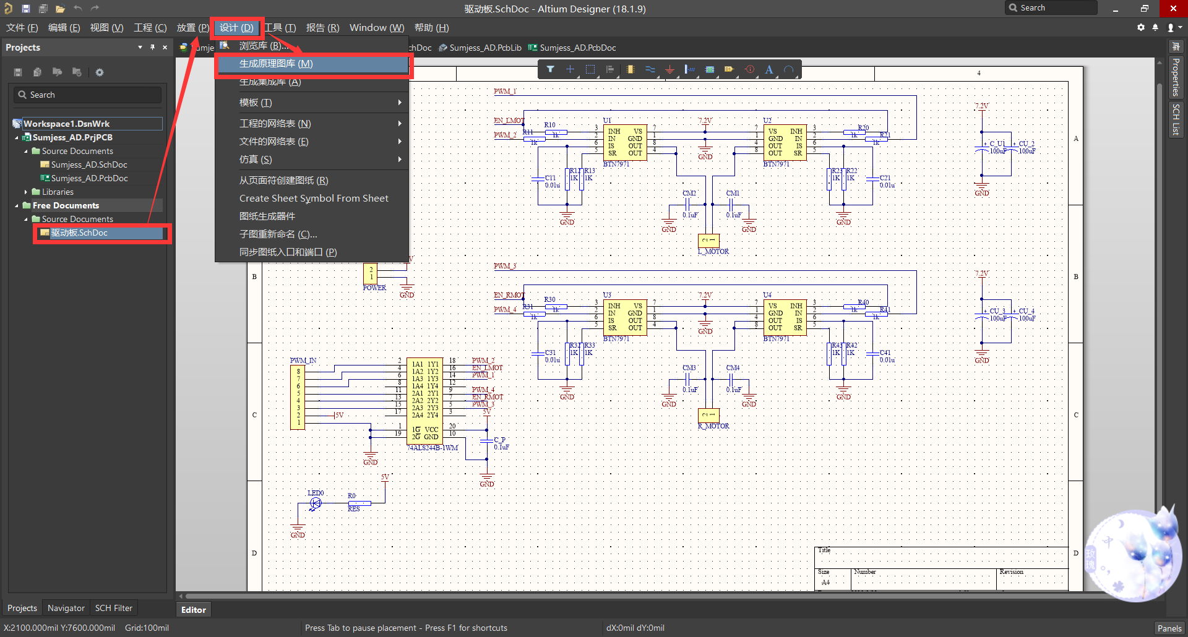Image resolution: width=1188 pixels, height=637 pixels.
Task: Open the Projects panel settings gear icon
Action: [99, 72]
